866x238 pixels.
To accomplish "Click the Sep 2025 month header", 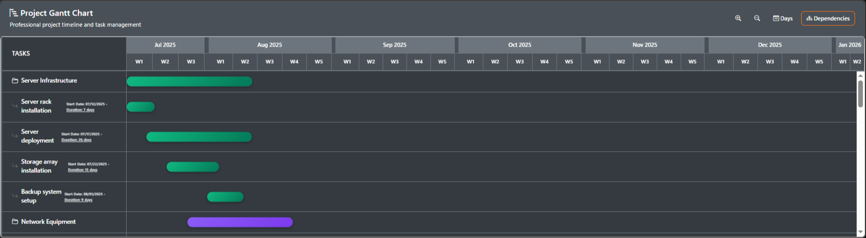I will [x=395, y=45].
